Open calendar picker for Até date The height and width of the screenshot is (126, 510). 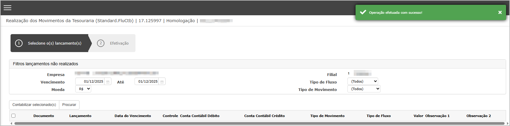162,82
